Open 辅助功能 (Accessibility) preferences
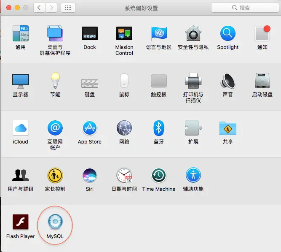Image resolution: width=281 pixels, height=252 pixels. (193, 175)
